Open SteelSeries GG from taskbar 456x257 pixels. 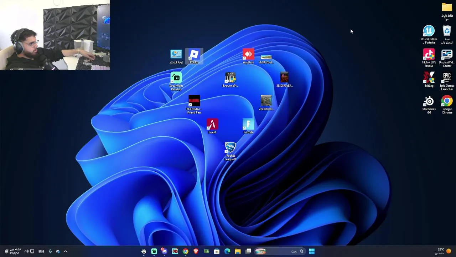click(144, 251)
